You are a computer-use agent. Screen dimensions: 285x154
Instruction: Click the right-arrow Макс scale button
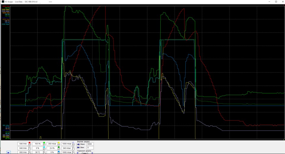[78, 144]
